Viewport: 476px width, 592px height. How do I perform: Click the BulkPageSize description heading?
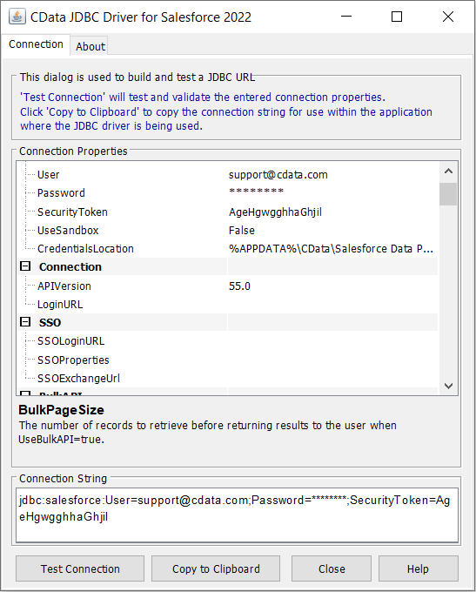tap(61, 410)
